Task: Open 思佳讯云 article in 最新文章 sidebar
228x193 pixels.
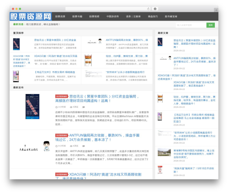Action: point(194,44)
